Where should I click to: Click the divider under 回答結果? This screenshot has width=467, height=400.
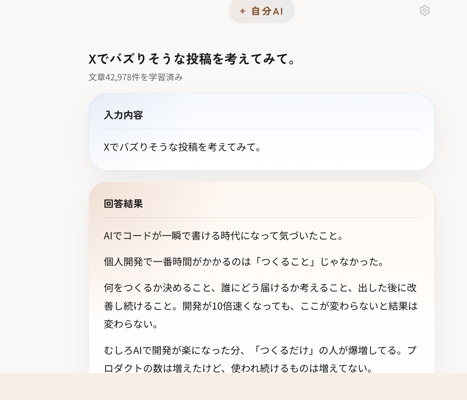[261, 217]
